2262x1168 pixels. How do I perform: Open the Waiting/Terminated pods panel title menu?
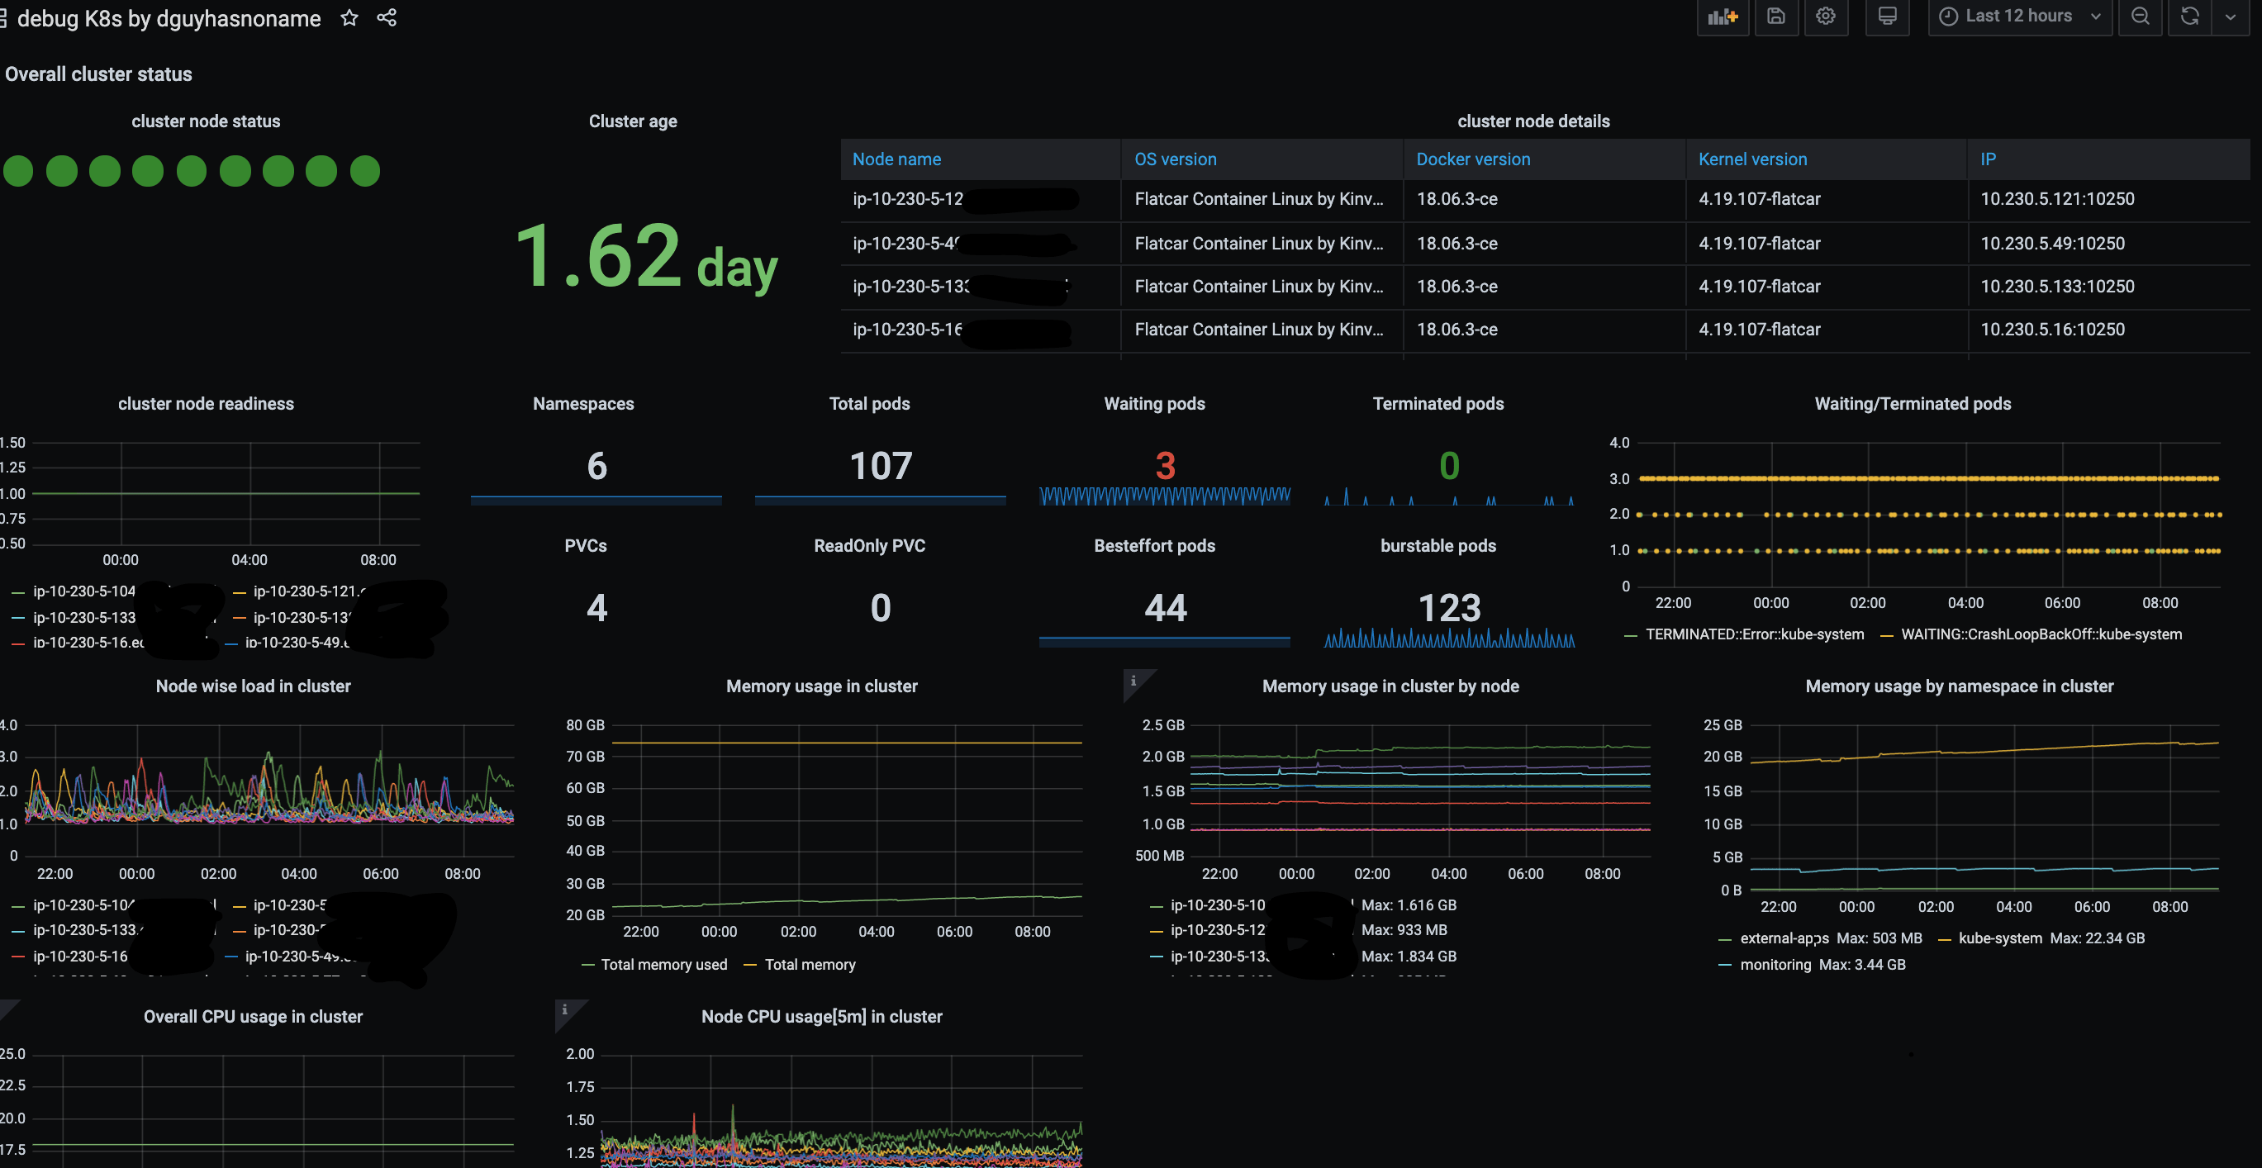click(1913, 404)
